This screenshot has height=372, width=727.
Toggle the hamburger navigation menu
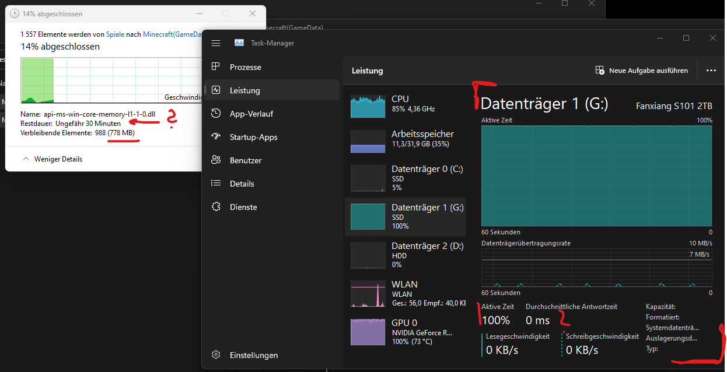coord(216,43)
